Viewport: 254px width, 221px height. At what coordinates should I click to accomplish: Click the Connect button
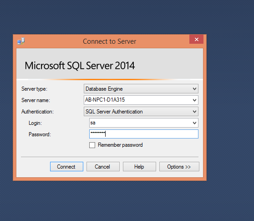66,166
